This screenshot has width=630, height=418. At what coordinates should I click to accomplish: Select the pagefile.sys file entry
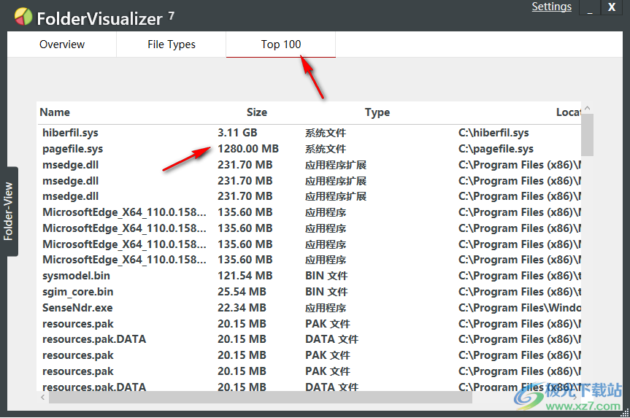(72, 149)
